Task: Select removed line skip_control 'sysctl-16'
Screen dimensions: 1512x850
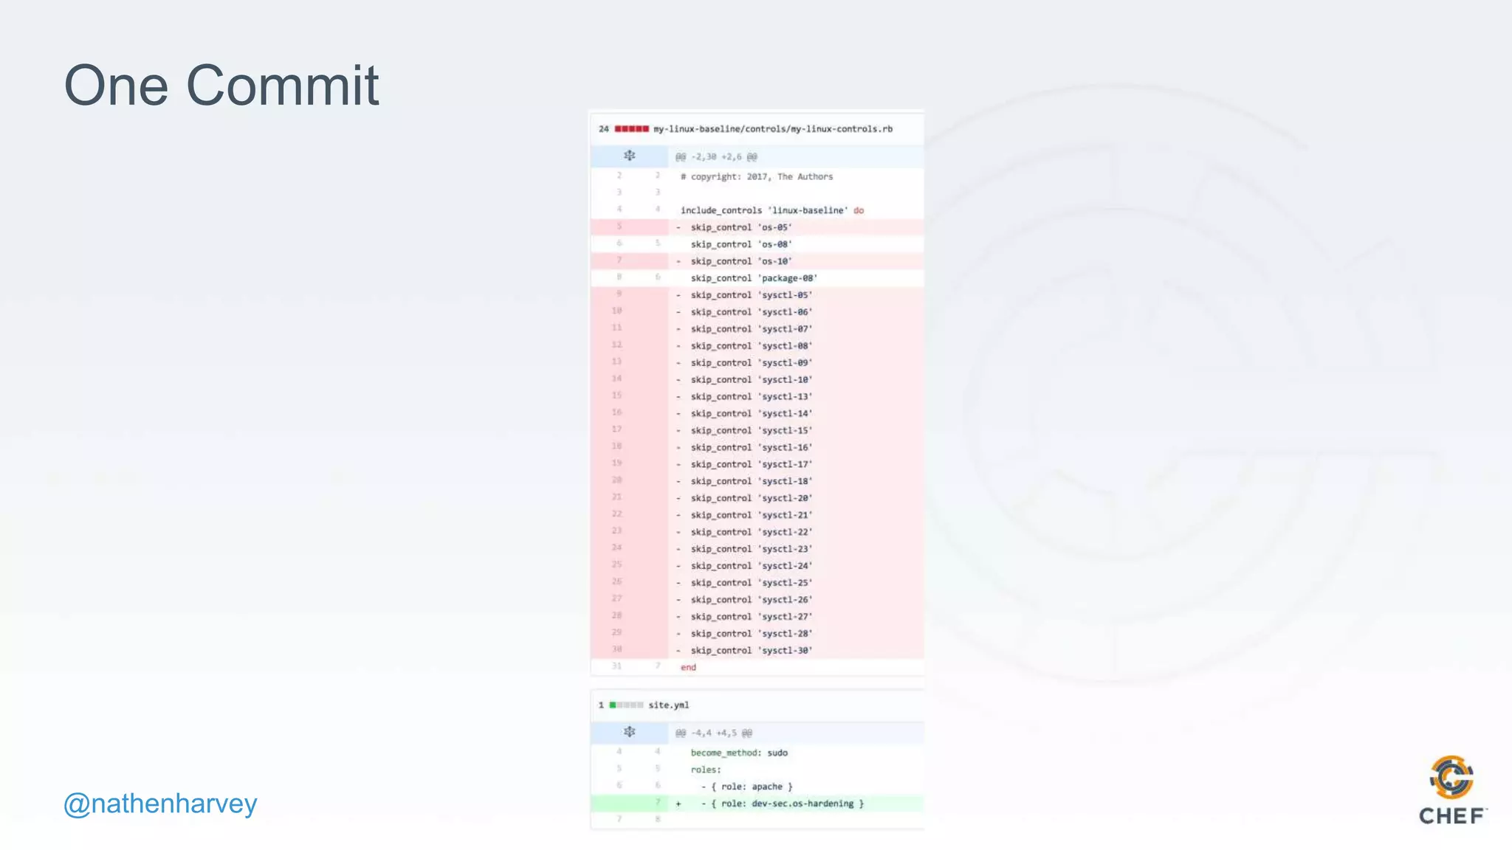Action: tap(757, 448)
